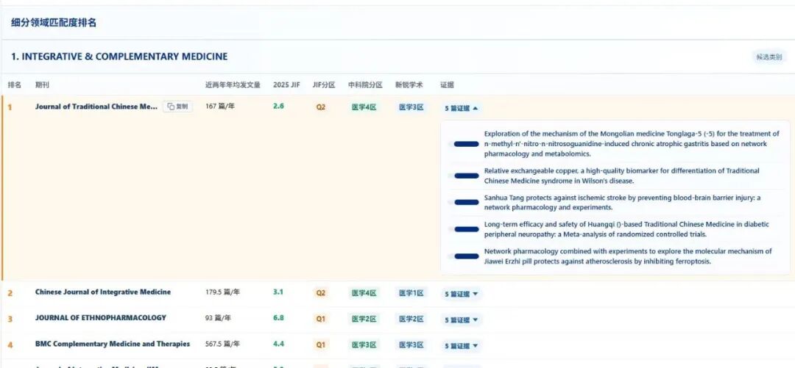The width and height of the screenshot is (795, 368).
Task: Click 医学4区 badge in Journal of Traditional Chinese Medicine row
Action: pyautogui.click(x=364, y=107)
